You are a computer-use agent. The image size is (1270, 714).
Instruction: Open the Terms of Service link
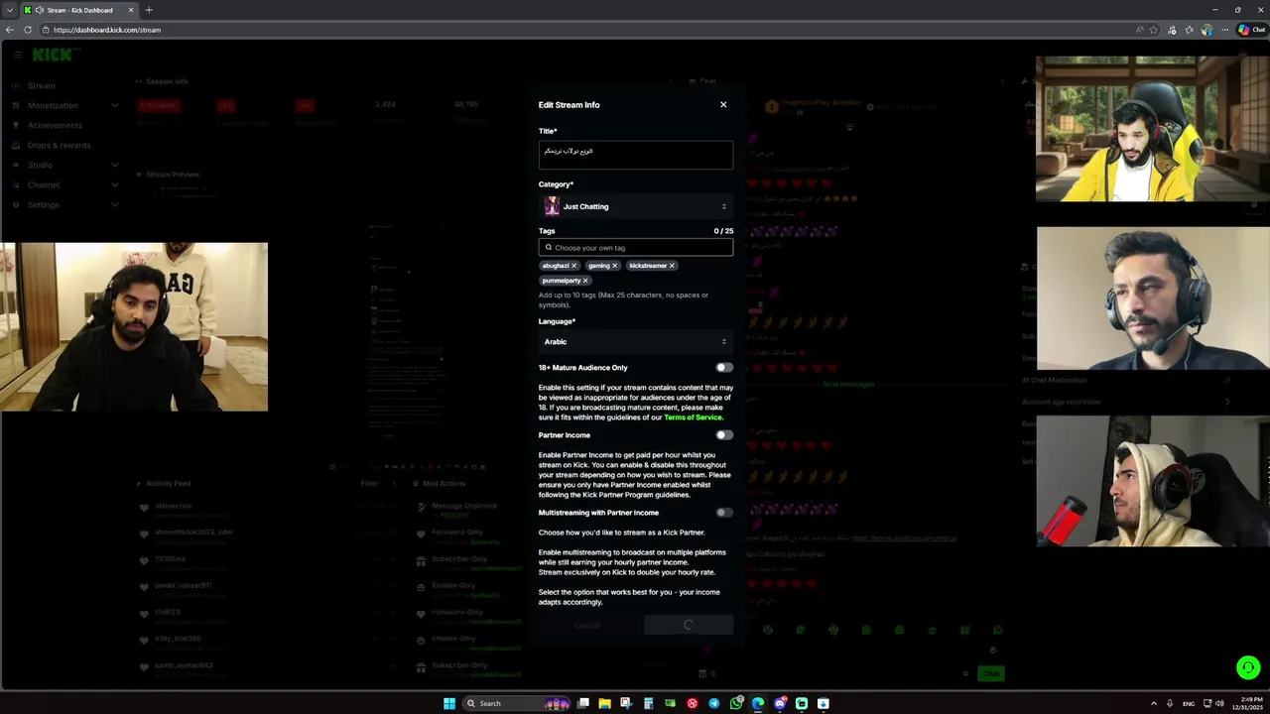pos(693,417)
